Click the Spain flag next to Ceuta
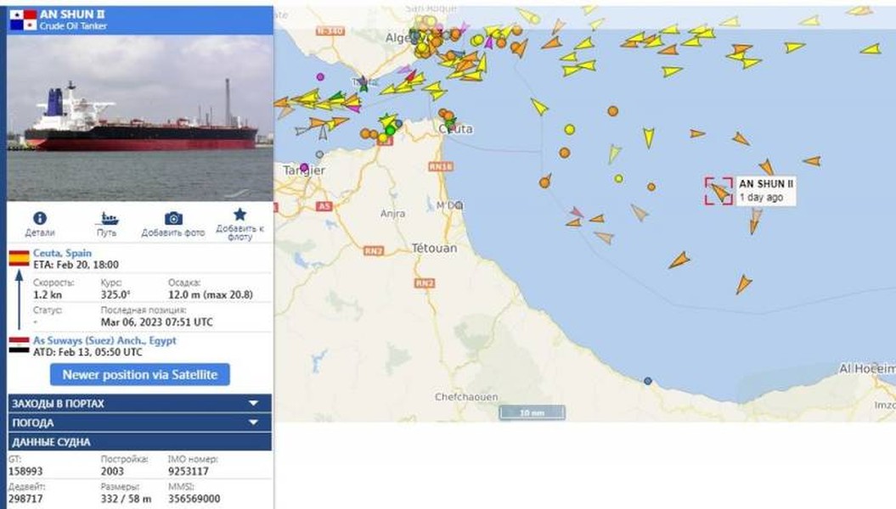This screenshot has height=509, width=896. [x=19, y=259]
